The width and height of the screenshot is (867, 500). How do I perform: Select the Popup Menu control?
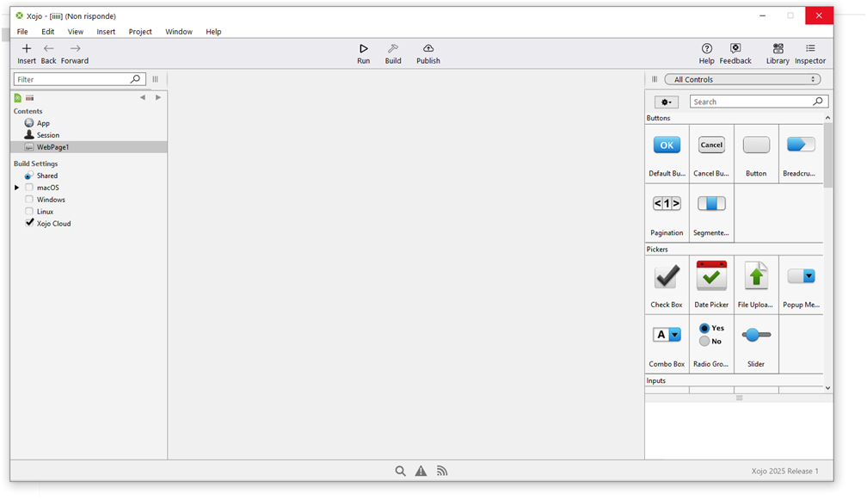coord(801,284)
